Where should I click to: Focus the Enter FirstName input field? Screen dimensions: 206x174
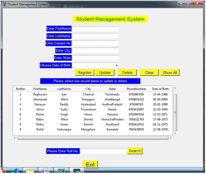pos(95,29)
